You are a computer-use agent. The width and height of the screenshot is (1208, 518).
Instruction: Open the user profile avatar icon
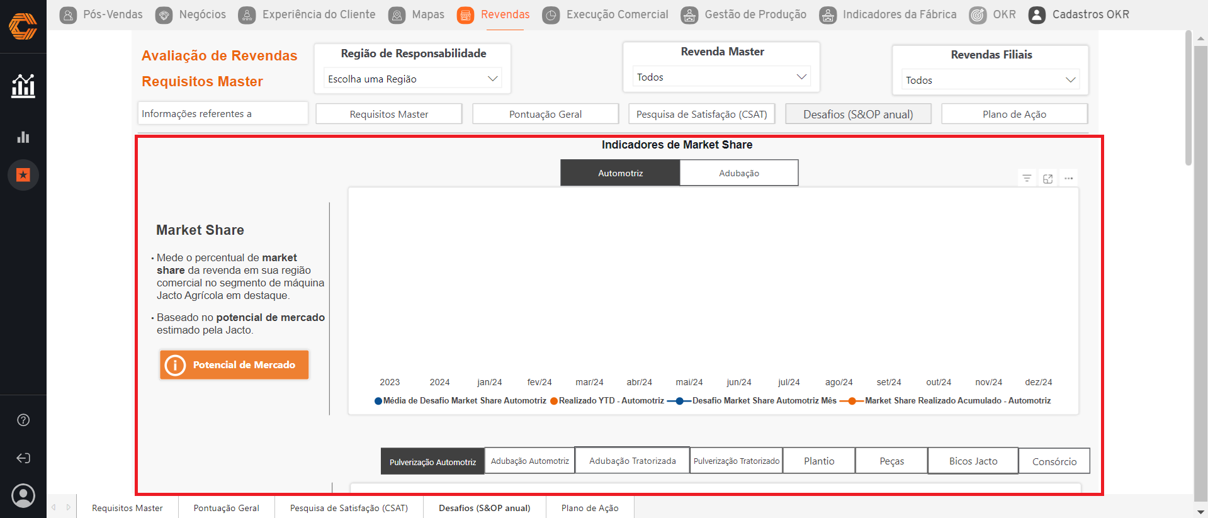click(x=23, y=496)
